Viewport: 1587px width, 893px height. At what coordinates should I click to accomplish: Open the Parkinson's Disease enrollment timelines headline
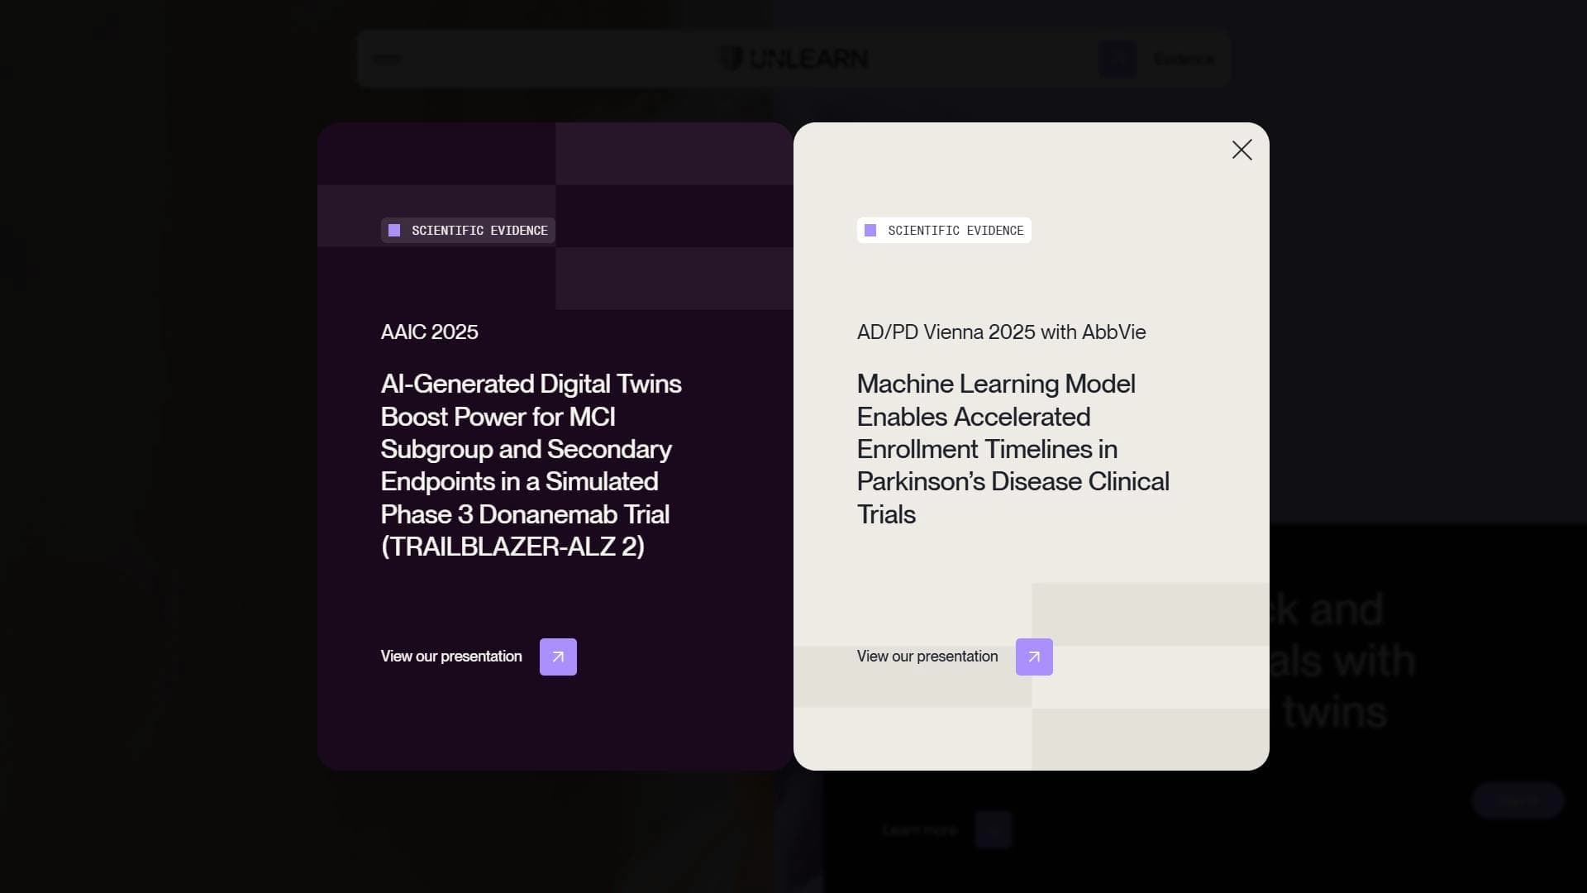click(x=1013, y=449)
